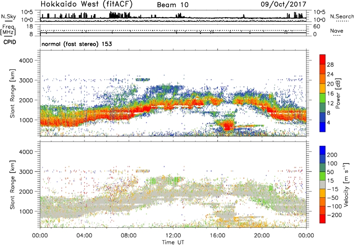
Task: Click the '50' velocity colorbar label
Action: click(x=330, y=172)
